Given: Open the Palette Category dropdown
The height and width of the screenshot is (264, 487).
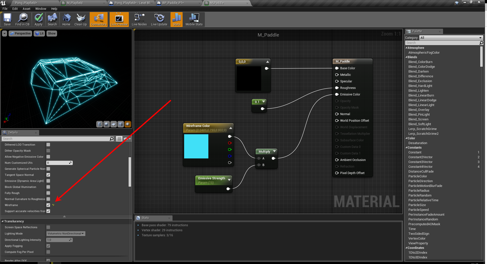Looking at the screenshot, I should pos(451,38).
